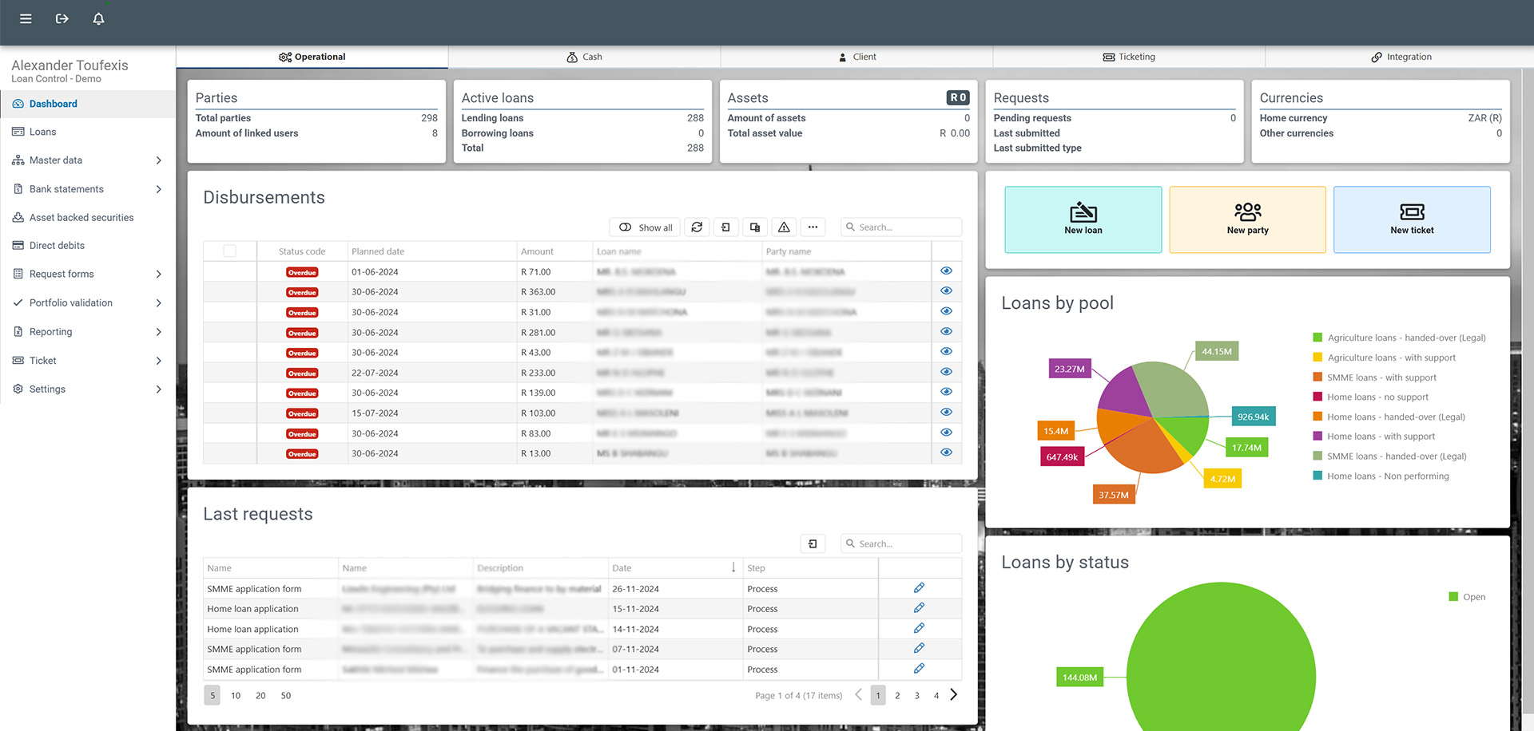Open Asset backed securities in sidebar
Viewport: 1534px width, 731px height.
point(87,217)
